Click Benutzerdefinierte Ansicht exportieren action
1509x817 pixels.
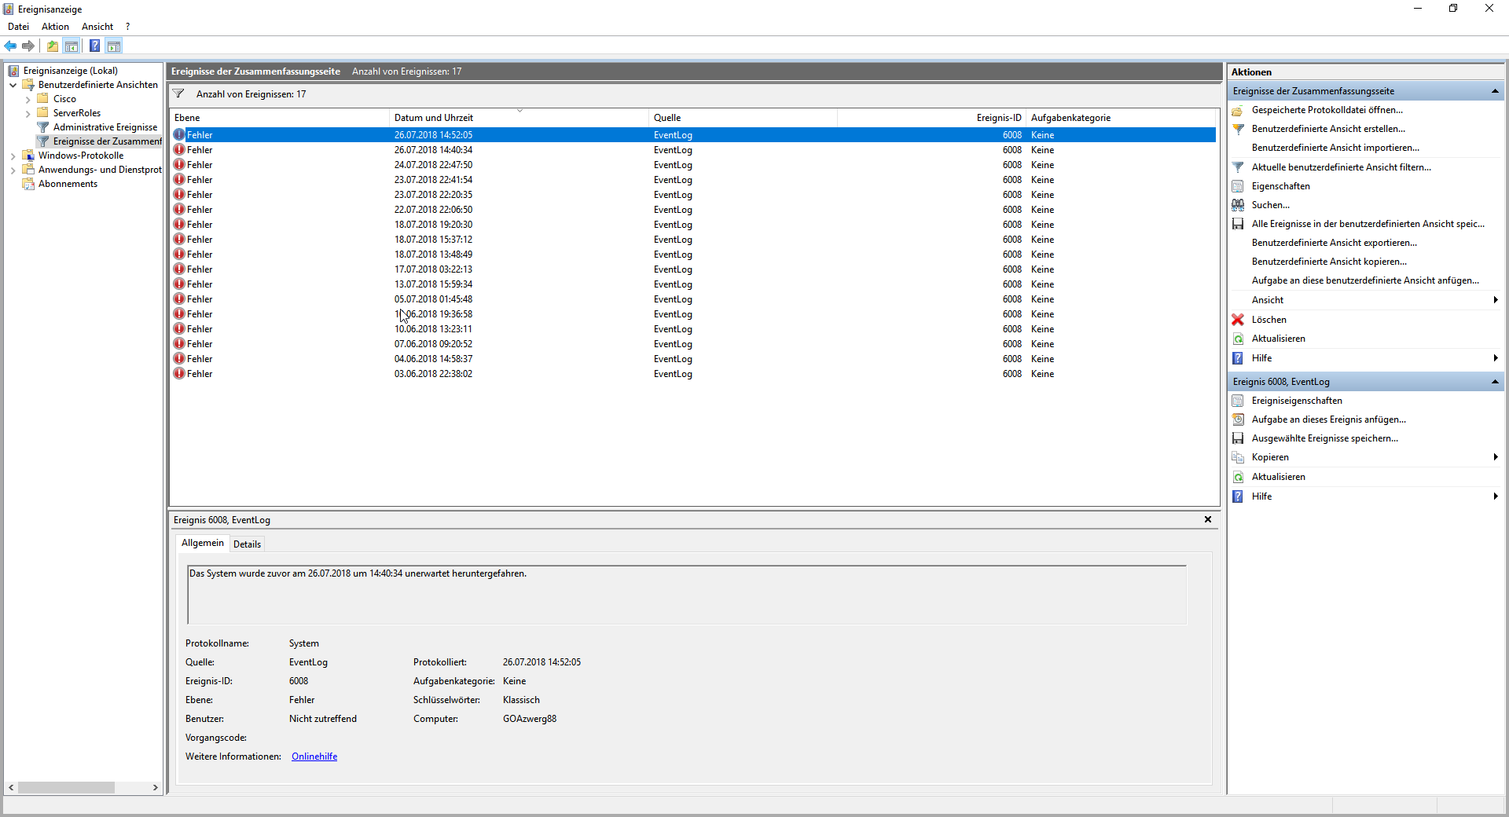tap(1335, 243)
